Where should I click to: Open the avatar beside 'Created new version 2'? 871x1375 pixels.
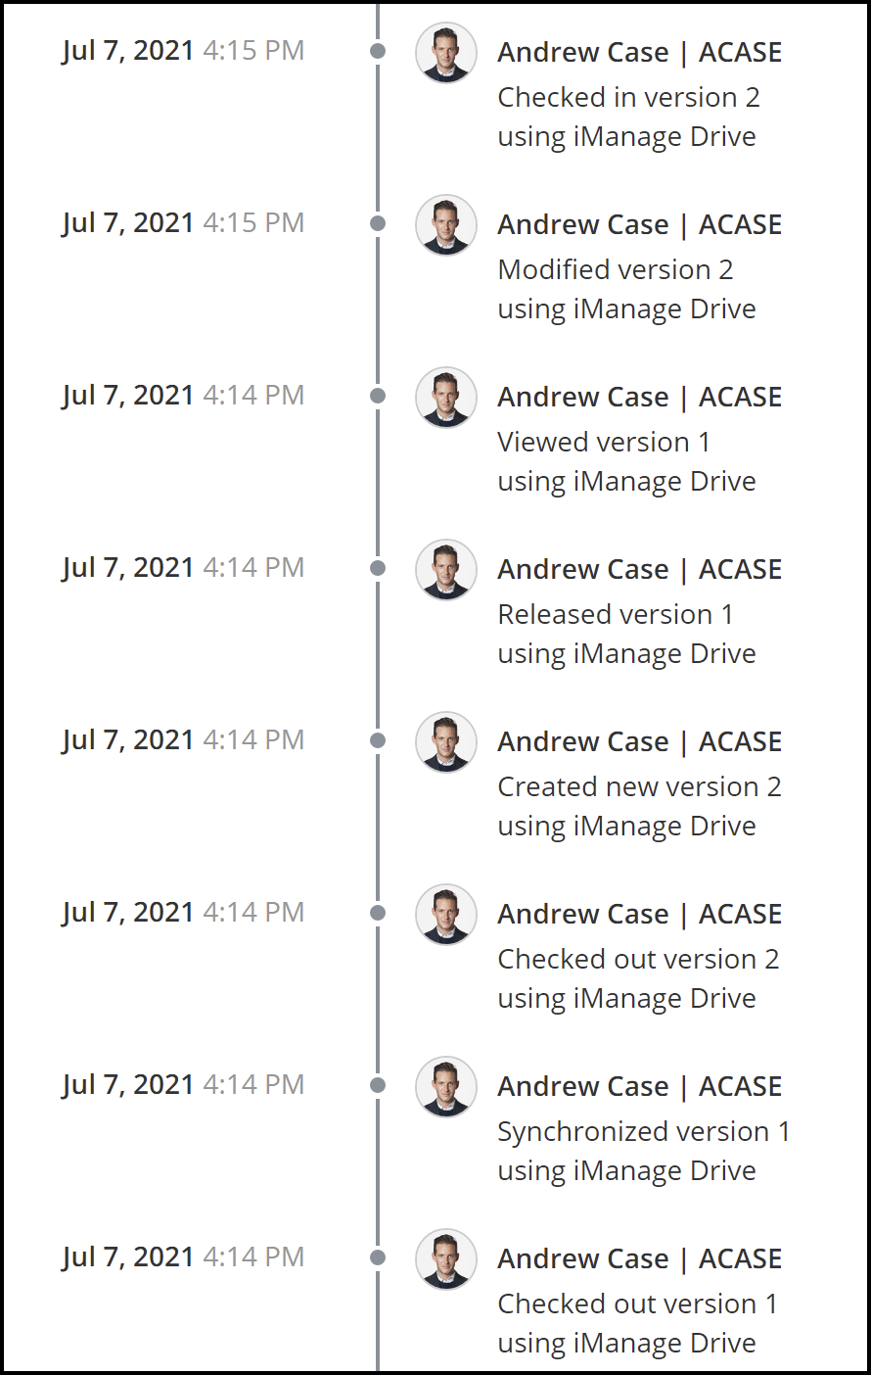point(445,742)
